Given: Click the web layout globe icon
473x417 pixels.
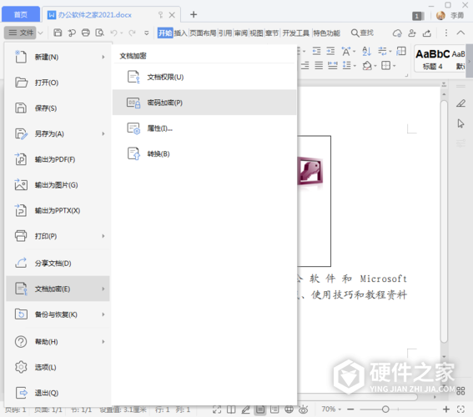Looking at the screenshot, I should (x=289, y=409).
